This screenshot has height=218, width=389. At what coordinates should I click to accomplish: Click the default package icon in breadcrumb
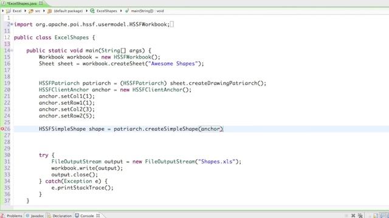(x=50, y=11)
